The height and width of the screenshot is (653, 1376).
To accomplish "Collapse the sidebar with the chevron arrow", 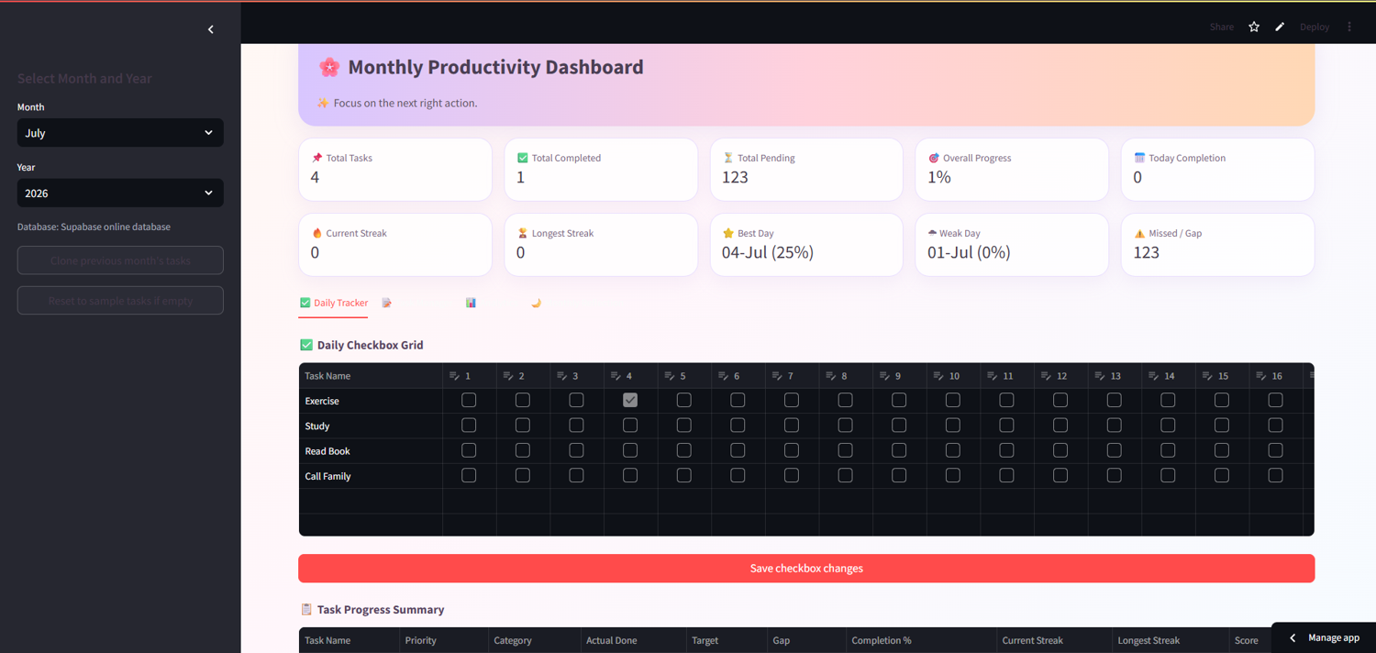I will tap(210, 29).
